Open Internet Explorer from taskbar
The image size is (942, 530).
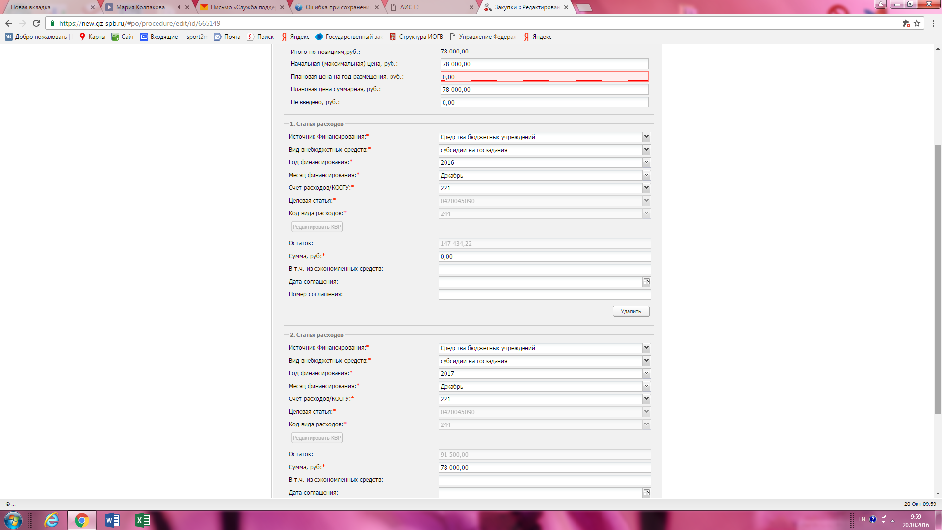(52, 520)
